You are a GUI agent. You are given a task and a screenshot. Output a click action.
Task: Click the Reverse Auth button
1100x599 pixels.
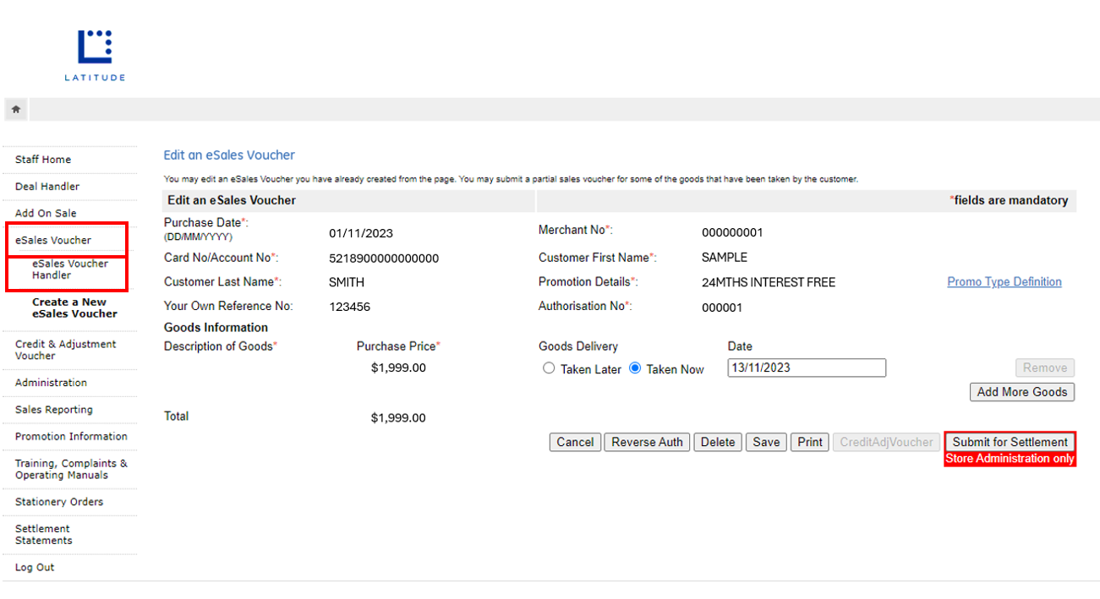(647, 442)
